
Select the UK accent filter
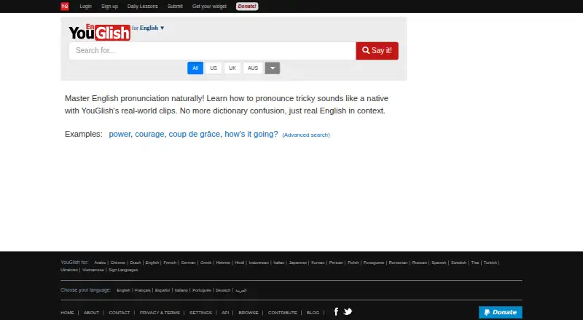[232, 68]
